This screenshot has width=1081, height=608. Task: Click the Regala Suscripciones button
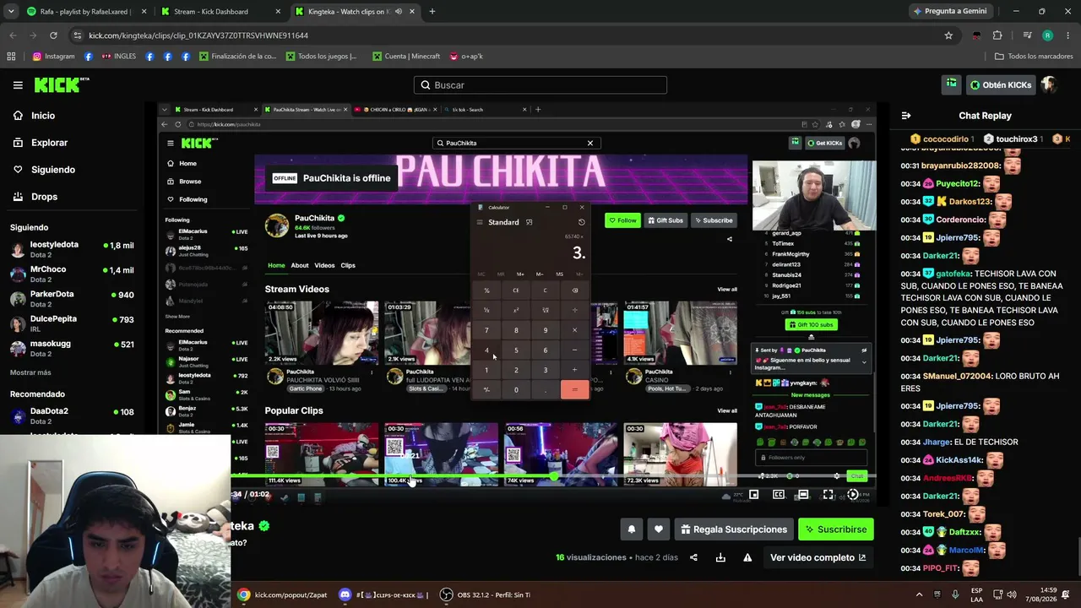tap(734, 529)
